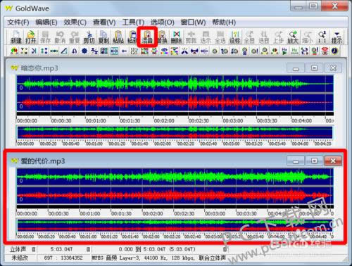Image resolution: width=352 pixels, height=266 pixels.
Task: Click the 设标 (Set marker) toolbar icon
Action: [x=234, y=37]
